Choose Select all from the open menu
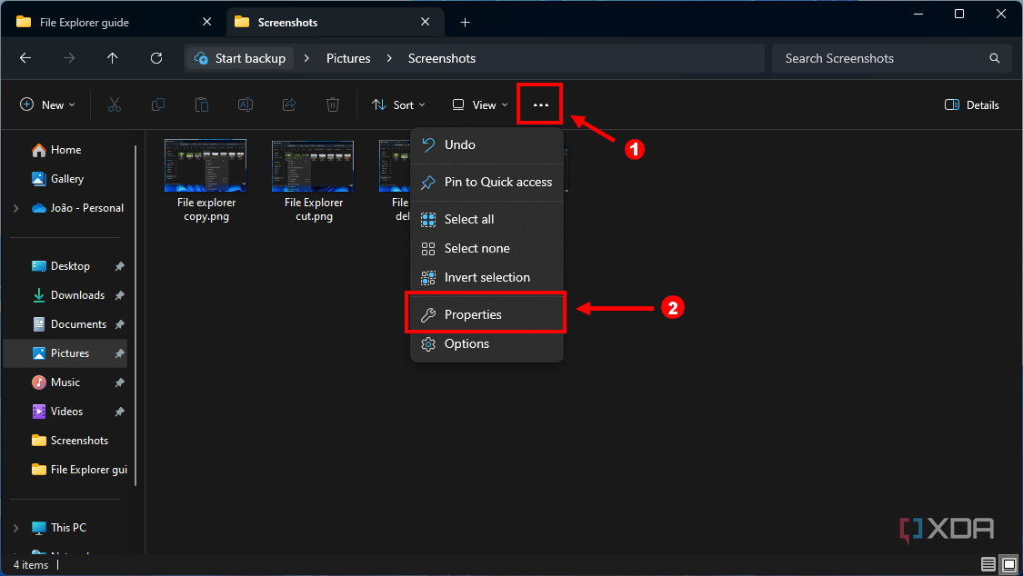Image resolution: width=1023 pixels, height=576 pixels. tap(469, 219)
